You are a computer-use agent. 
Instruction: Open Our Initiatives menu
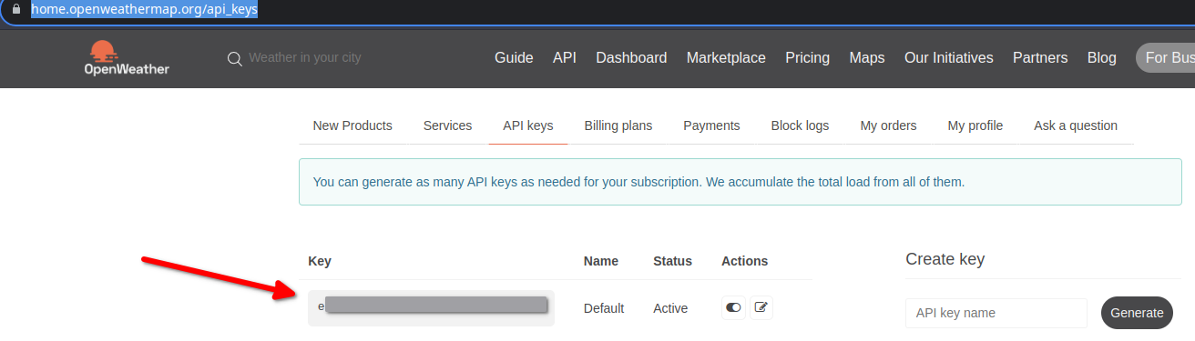pyautogui.click(x=949, y=57)
